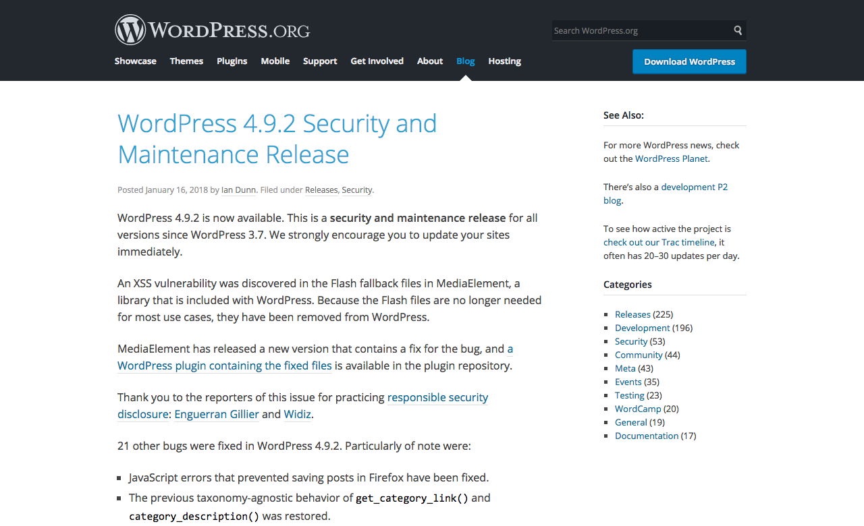This screenshot has width=864, height=526.
Task: Click the category_description() code text
Action: coord(194,517)
